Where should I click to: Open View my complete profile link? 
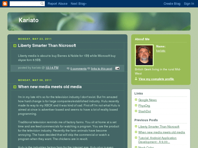(156, 79)
